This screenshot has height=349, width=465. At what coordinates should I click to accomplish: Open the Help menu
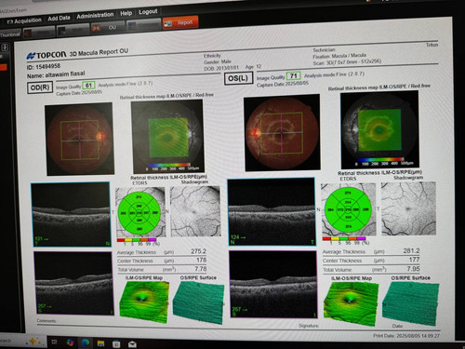click(126, 13)
